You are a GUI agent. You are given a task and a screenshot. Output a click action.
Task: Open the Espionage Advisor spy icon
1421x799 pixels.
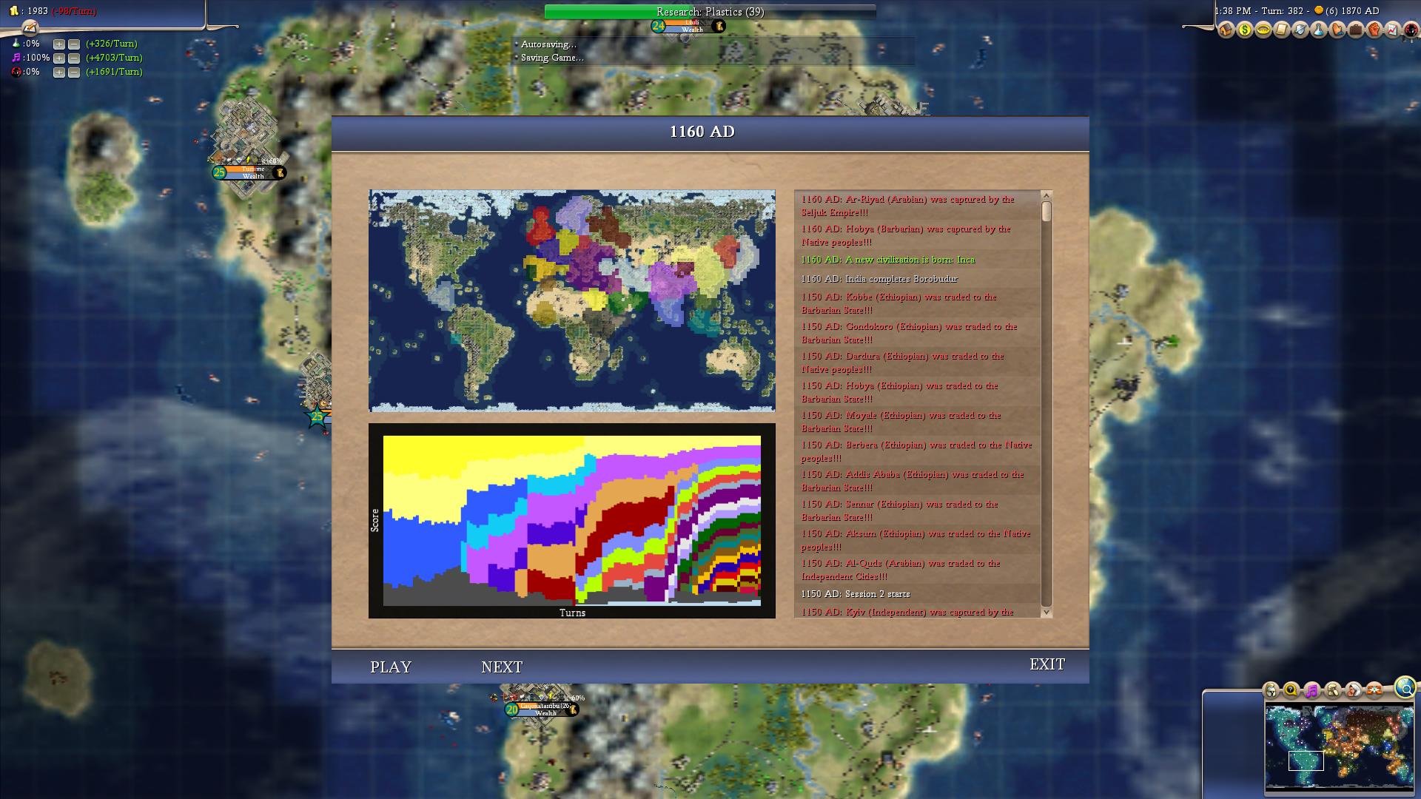click(x=1411, y=30)
